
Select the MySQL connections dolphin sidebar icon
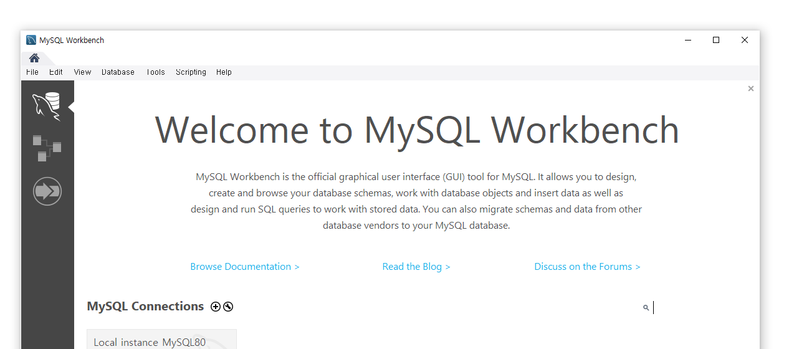47,107
